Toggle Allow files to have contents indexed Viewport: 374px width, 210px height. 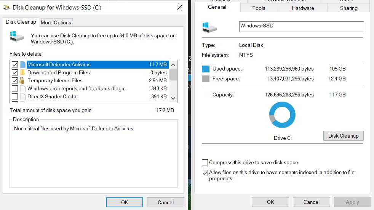tap(205, 173)
